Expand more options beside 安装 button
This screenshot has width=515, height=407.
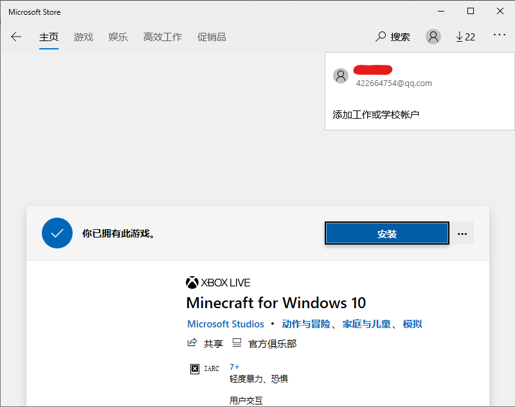462,234
